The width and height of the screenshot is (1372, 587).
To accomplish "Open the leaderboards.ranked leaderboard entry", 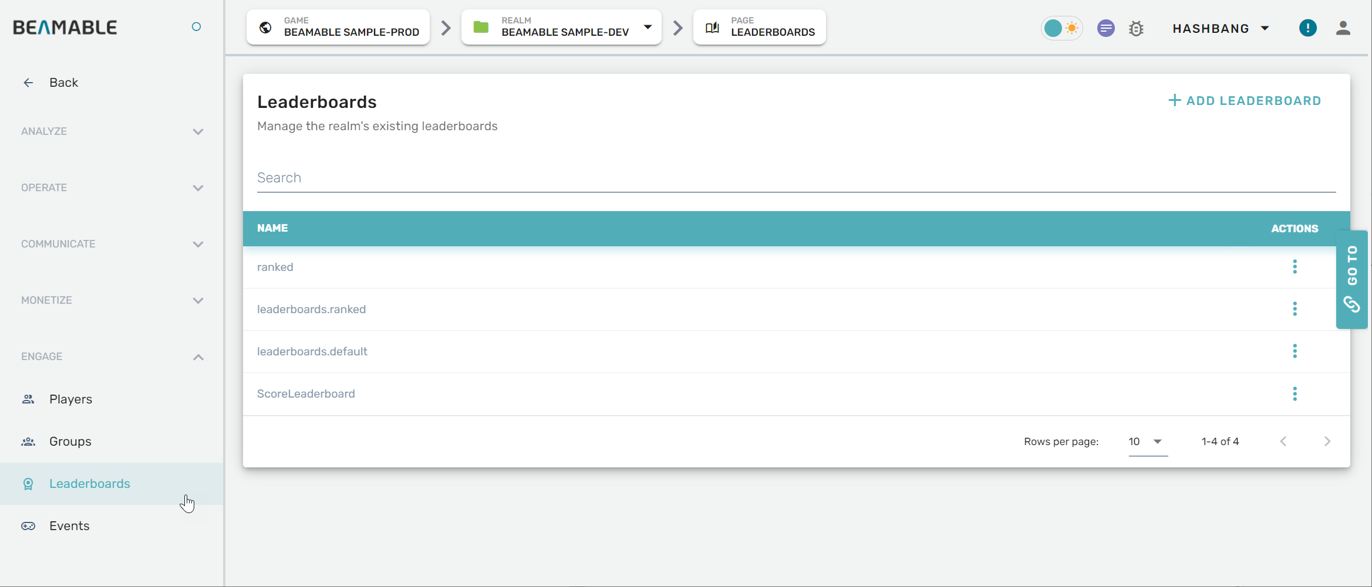I will [311, 309].
